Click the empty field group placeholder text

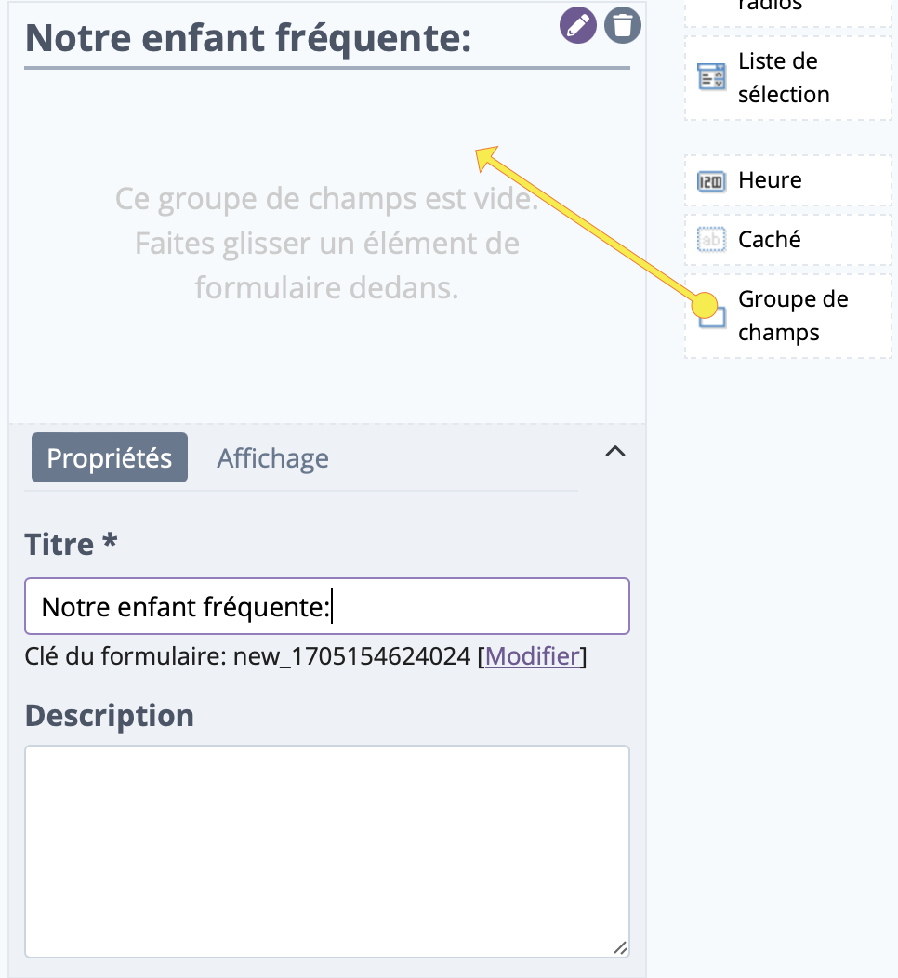pos(327,244)
